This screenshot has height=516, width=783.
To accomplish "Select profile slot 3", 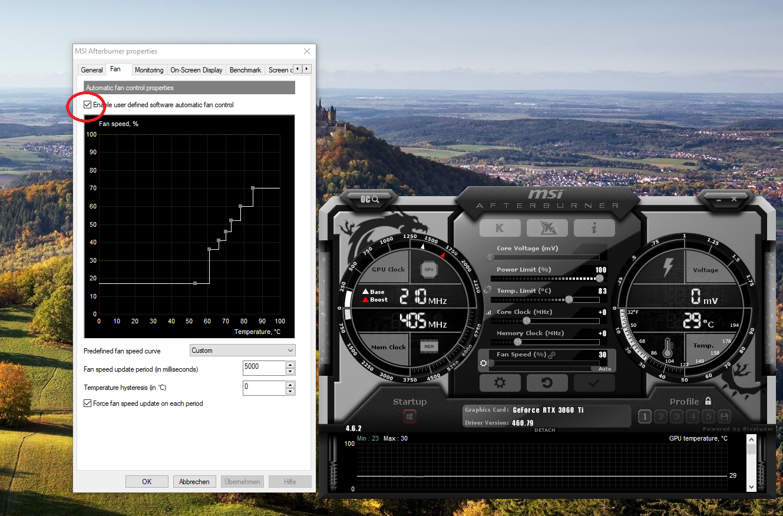I will 677,417.
